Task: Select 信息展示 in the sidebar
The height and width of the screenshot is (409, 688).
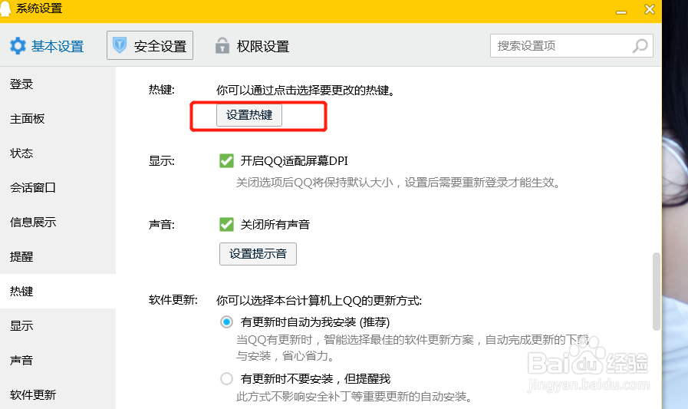Action: click(58, 223)
